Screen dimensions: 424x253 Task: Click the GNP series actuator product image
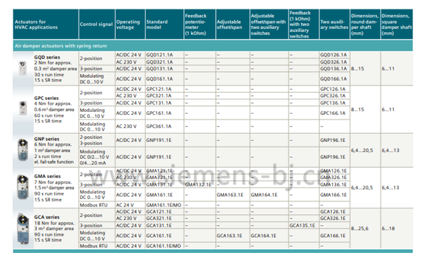pyautogui.click(x=23, y=150)
